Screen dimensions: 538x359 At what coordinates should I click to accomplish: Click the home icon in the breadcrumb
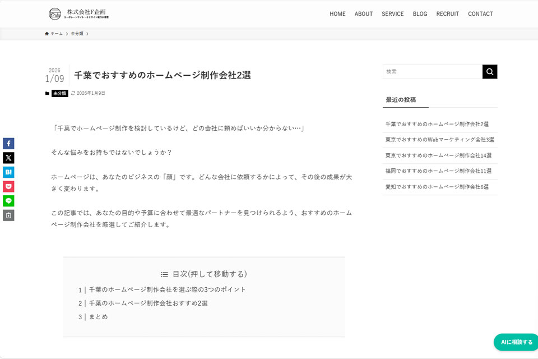(46, 33)
